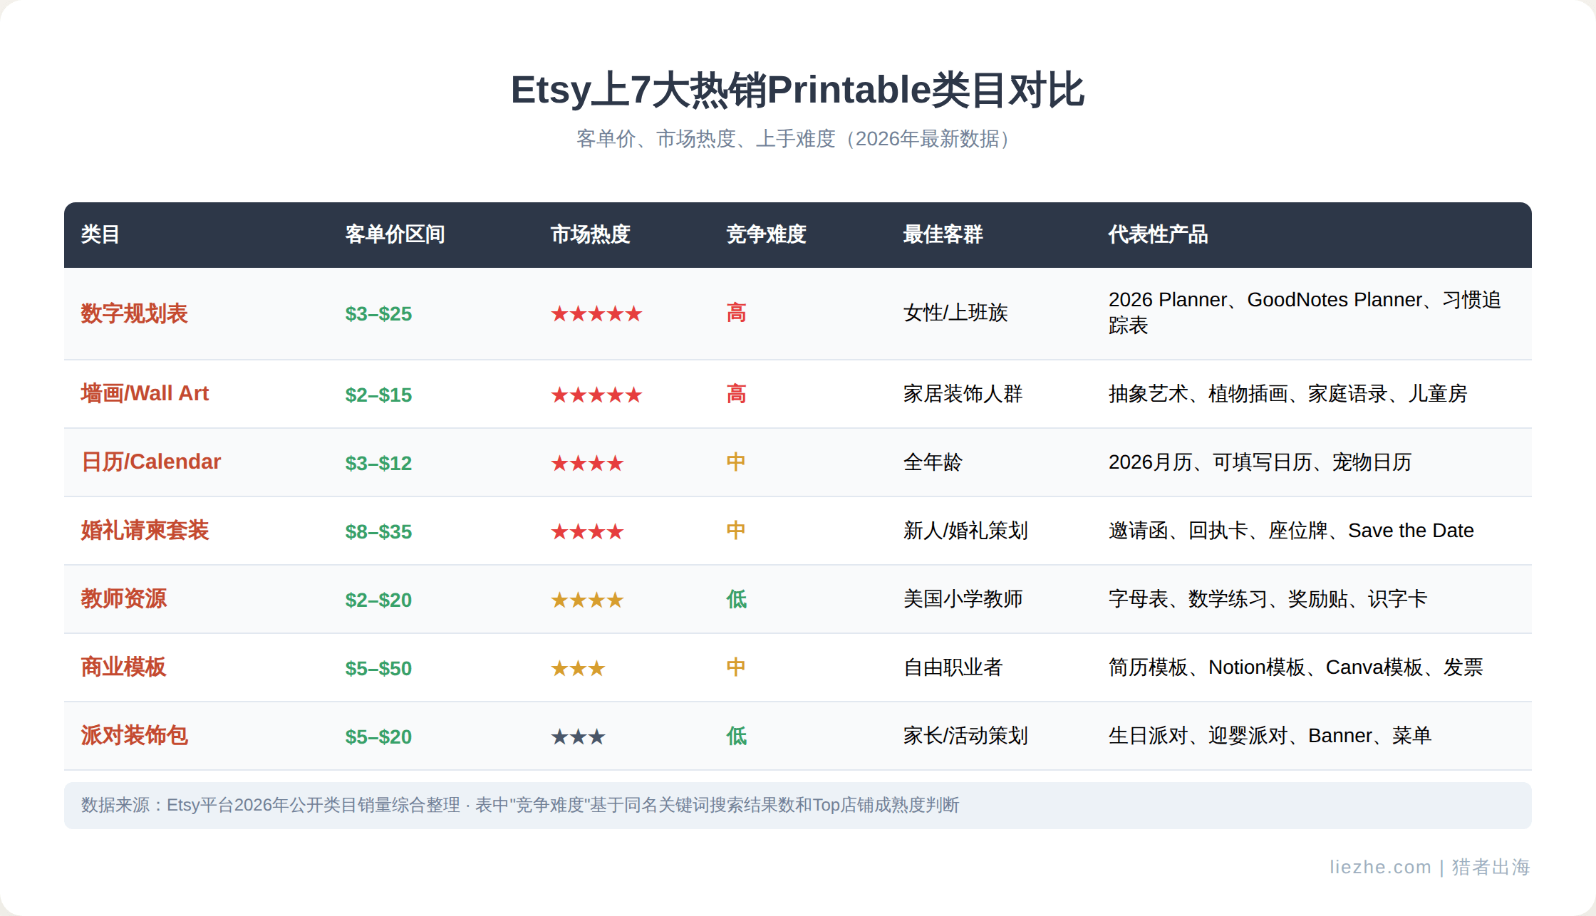The height and width of the screenshot is (916, 1596).
Task: Click the '高' difficulty in 数字规划表 row
Action: 736,313
